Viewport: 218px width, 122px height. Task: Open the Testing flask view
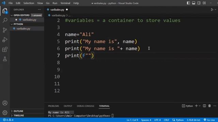point(5,59)
